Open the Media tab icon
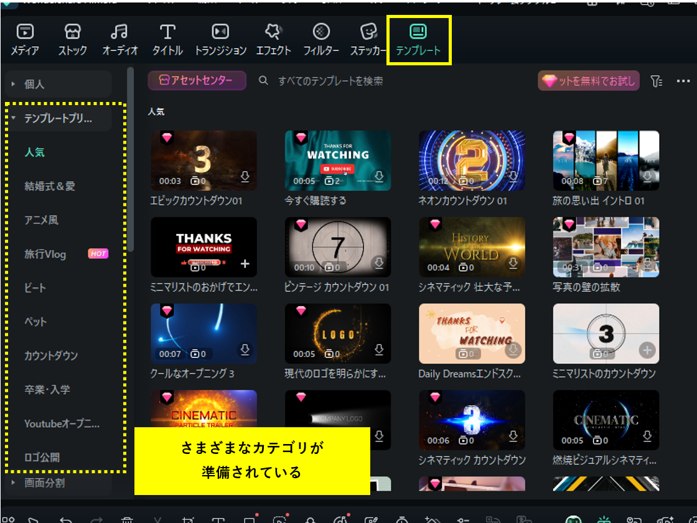 click(x=25, y=32)
